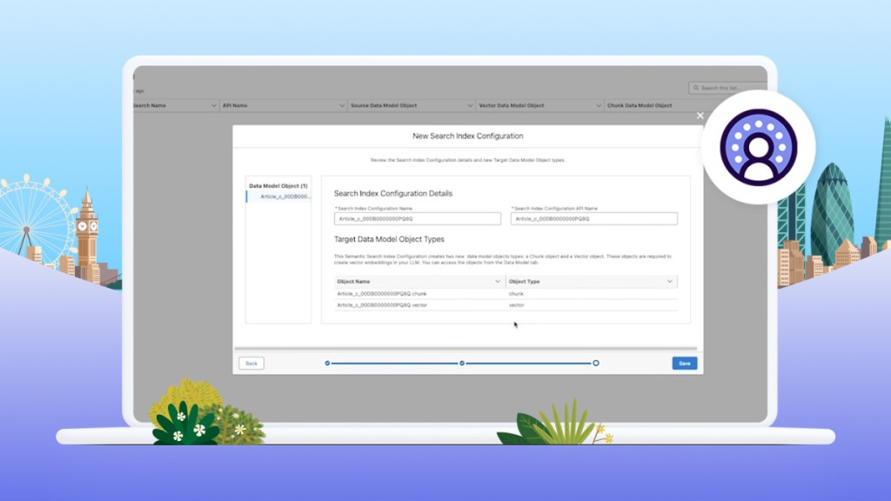Click the first completed progress step marker

pos(327,363)
